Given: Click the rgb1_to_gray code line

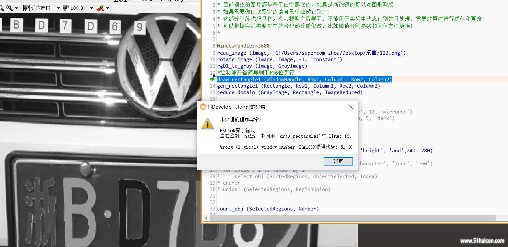Looking at the screenshot, I should [262, 66].
